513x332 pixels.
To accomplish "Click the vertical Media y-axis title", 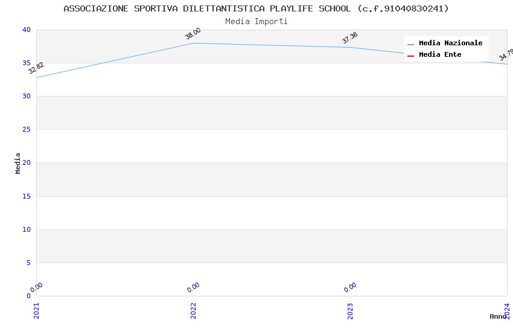I will click(x=18, y=163).
